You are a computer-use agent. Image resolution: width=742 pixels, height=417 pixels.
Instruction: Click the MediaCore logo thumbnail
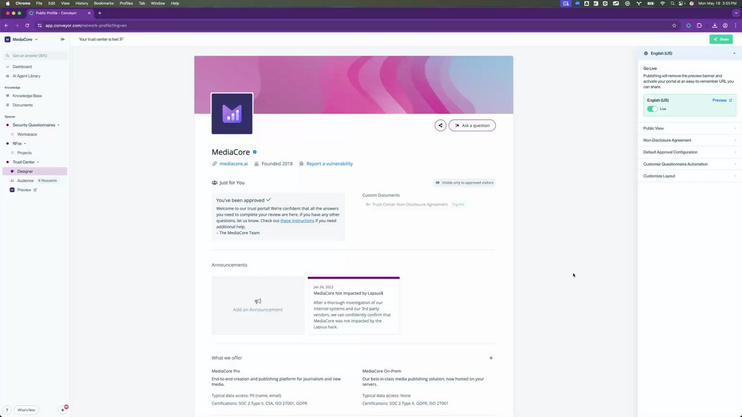pos(232,114)
